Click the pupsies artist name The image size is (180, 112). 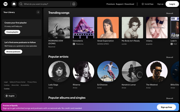click(149, 44)
